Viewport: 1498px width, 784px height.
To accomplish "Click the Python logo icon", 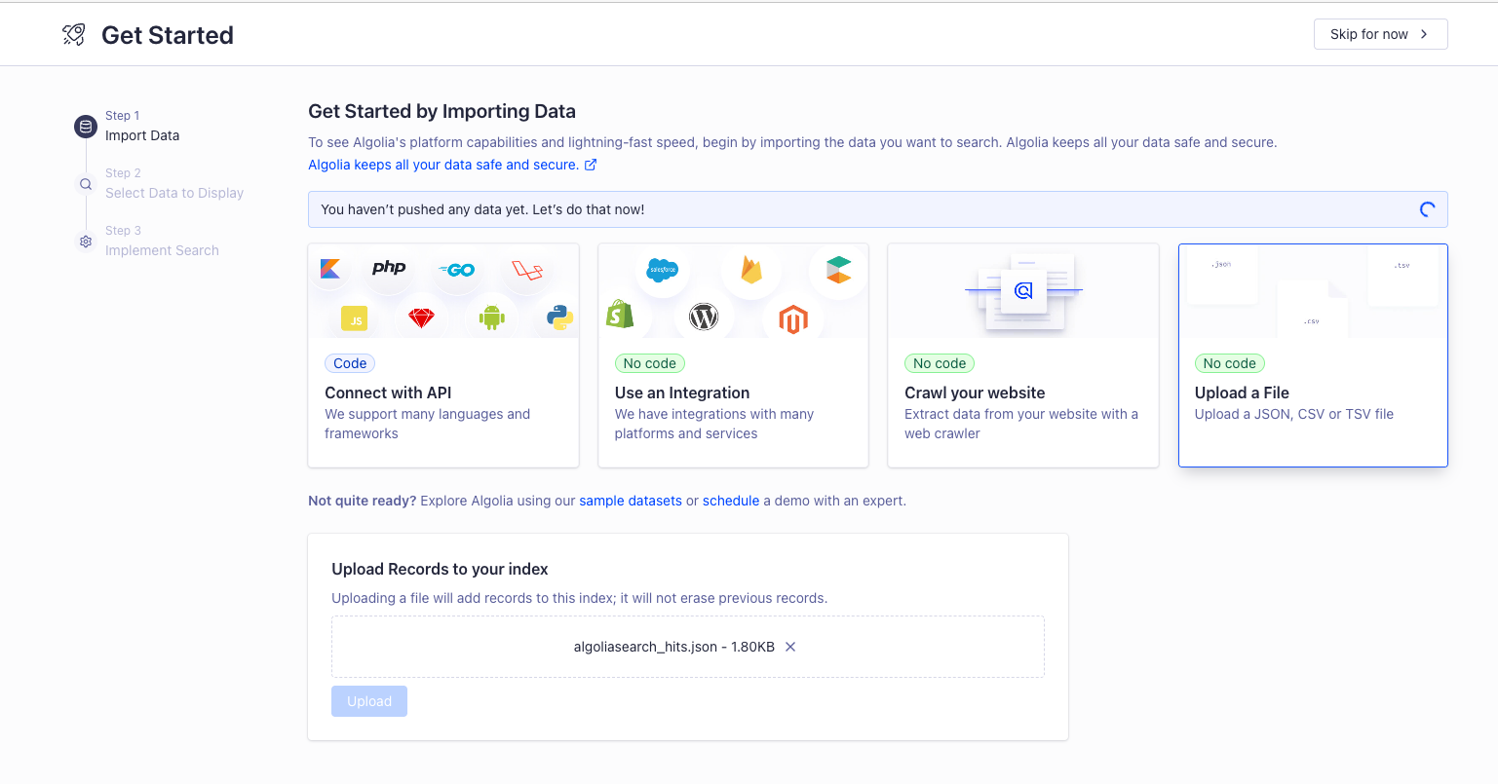I will pyautogui.click(x=559, y=317).
